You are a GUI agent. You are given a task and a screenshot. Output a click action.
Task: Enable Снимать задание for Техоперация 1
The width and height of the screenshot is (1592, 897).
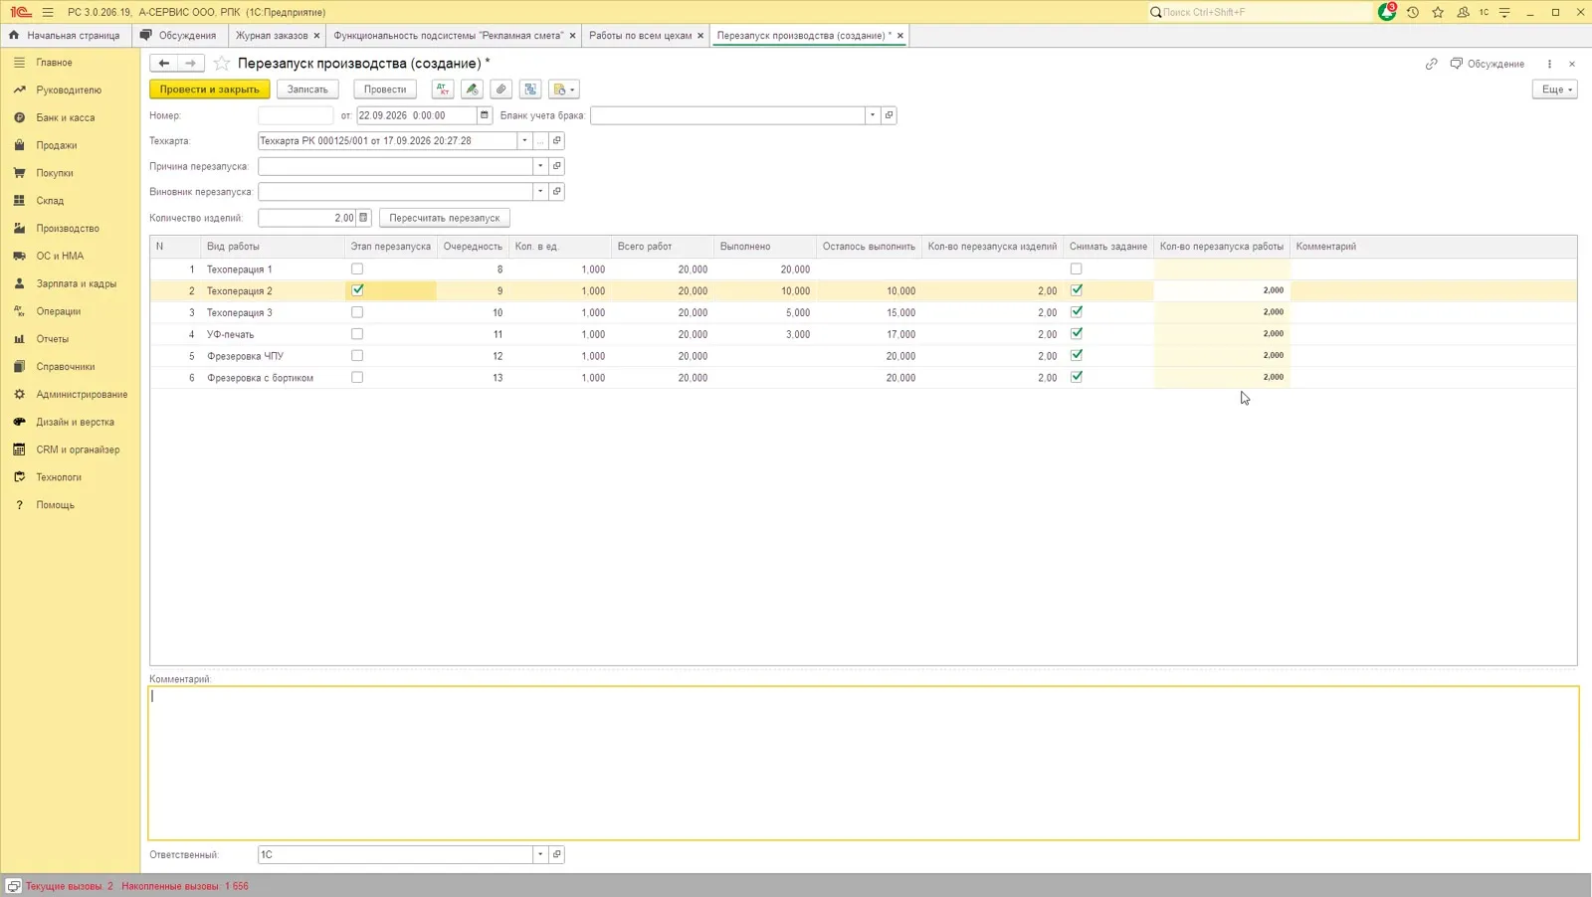click(1076, 269)
